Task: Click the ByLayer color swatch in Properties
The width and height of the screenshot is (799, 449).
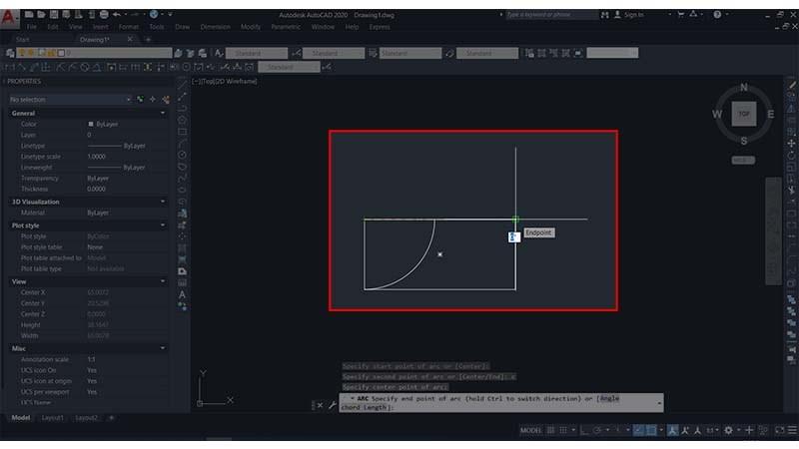Action: [x=91, y=124]
